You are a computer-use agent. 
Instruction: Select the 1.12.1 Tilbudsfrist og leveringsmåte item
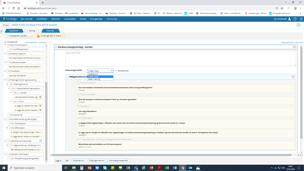point(26,159)
